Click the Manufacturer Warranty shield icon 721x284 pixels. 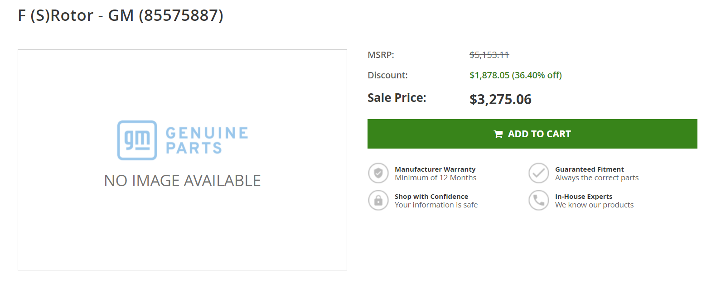pyautogui.click(x=378, y=173)
